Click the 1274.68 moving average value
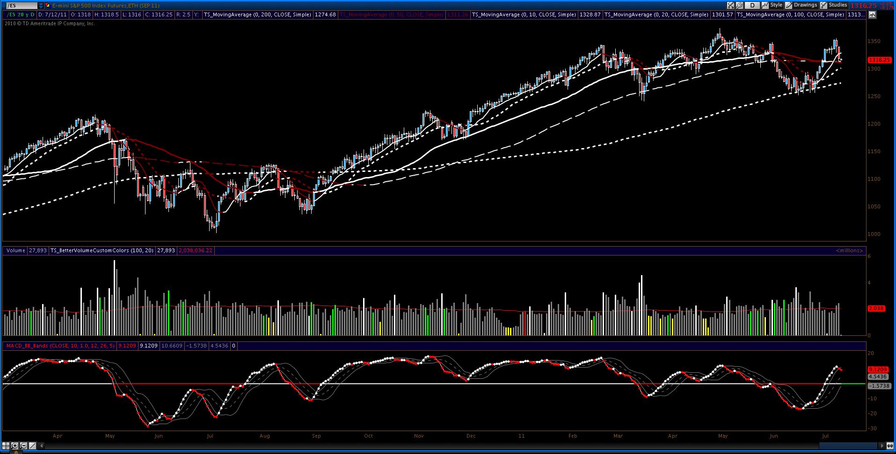Viewport: 896px width, 454px height. click(325, 14)
